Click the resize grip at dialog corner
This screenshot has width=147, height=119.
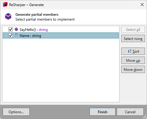point(145,117)
